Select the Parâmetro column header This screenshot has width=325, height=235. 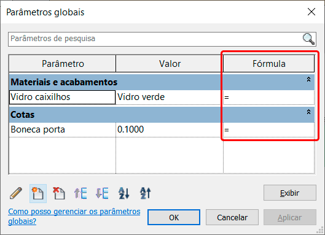click(63, 64)
